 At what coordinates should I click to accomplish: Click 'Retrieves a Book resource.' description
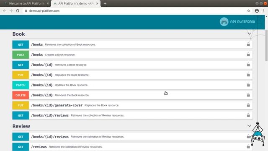71,65
